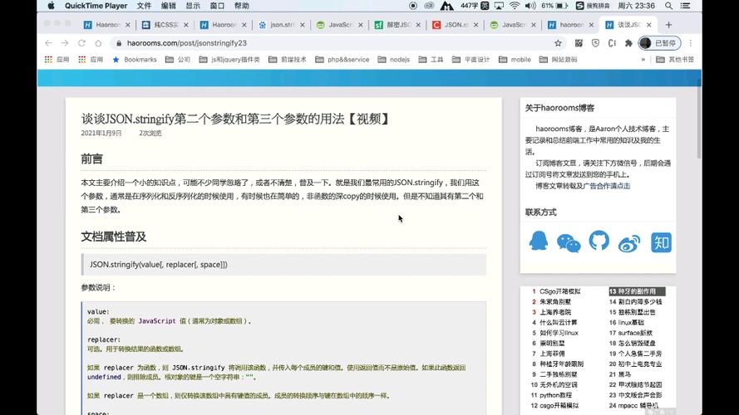The width and height of the screenshot is (739, 415).
Task: Click the article title 谈谈JSON.stringify
Action: pos(235,119)
